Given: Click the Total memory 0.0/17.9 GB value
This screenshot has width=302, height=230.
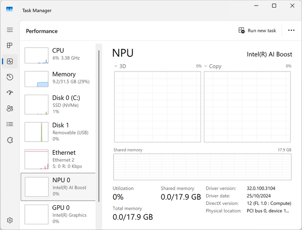Looking at the screenshot, I should point(133,217).
